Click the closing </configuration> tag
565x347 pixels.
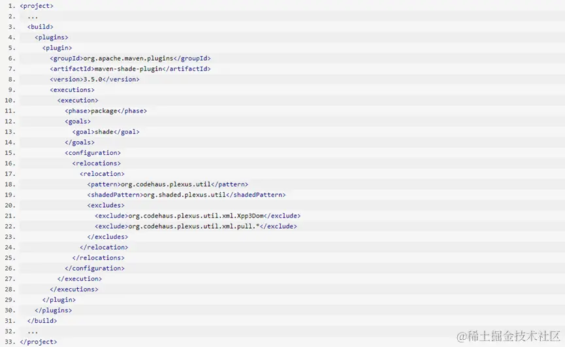click(95, 269)
